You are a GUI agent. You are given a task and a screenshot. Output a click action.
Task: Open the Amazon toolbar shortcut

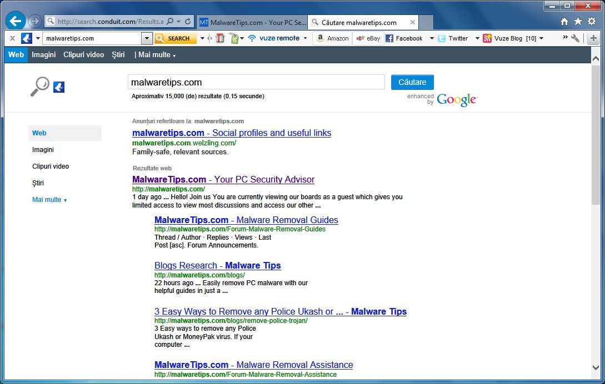(333, 38)
